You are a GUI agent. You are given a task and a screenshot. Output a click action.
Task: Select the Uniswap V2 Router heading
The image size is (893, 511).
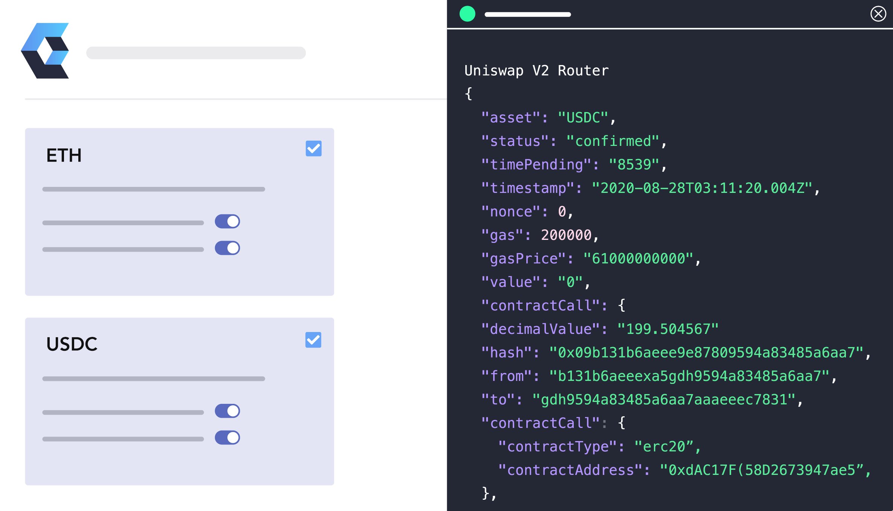coord(536,70)
